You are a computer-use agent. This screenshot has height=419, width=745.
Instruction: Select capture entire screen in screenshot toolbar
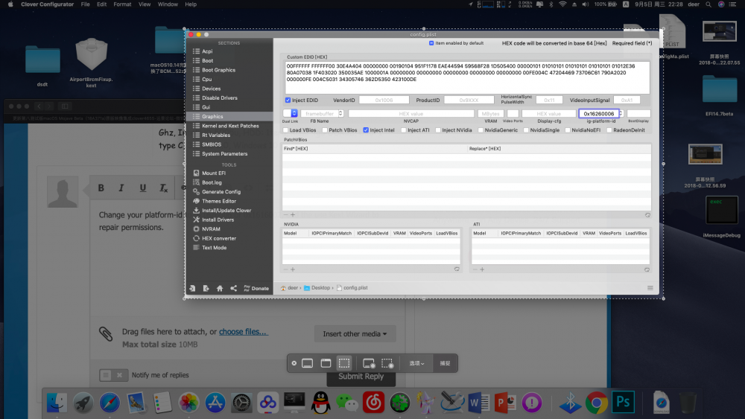click(308, 363)
